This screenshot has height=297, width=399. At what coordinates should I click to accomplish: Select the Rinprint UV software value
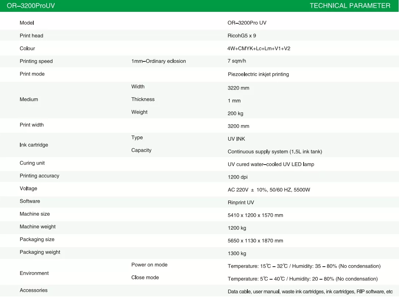(x=241, y=203)
